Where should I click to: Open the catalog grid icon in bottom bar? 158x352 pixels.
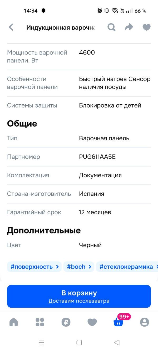[40, 322]
